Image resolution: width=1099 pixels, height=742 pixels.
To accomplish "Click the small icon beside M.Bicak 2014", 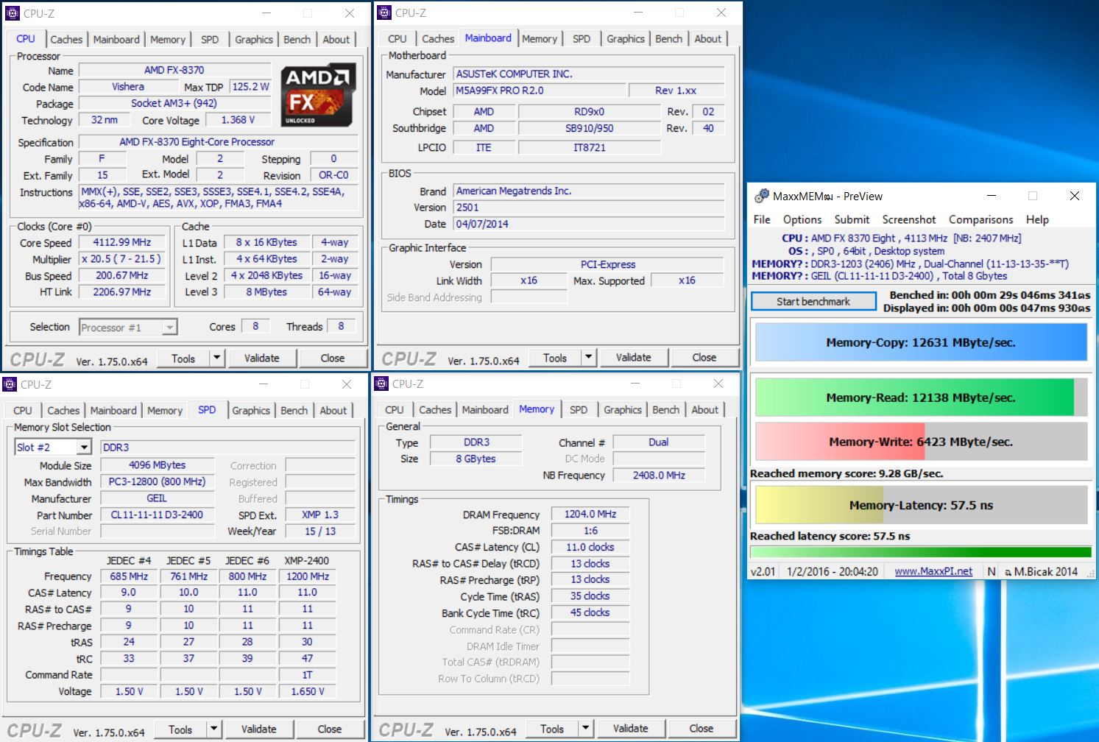I will (1008, 572).
